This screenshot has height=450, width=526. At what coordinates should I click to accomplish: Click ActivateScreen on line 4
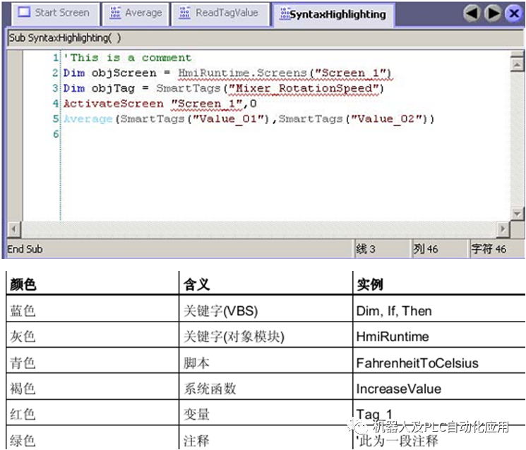coord(114,104)
